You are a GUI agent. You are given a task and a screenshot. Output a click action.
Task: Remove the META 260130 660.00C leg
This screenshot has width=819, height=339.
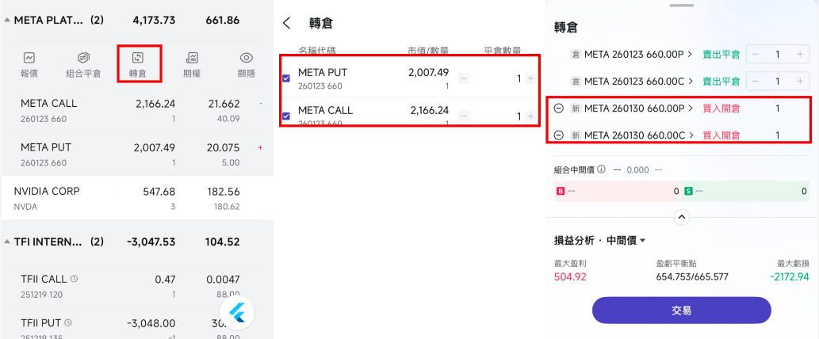click(559, 135)
